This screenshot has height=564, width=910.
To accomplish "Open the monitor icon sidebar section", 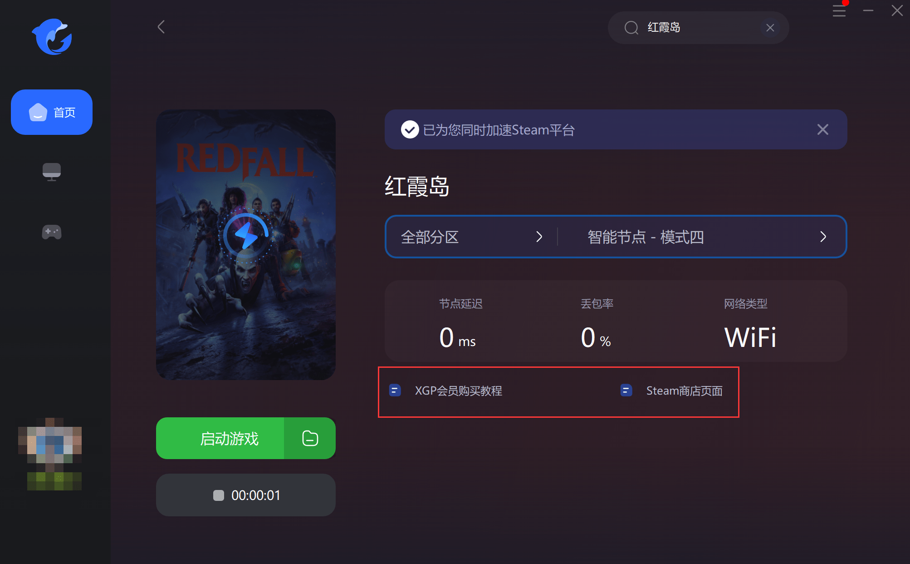I will coord(52,172).
